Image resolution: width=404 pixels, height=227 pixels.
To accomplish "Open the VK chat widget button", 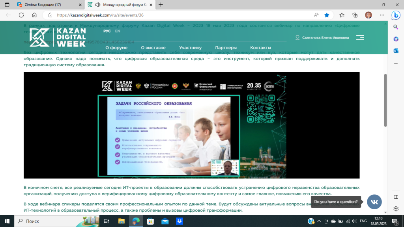I will tap(374, 202).
